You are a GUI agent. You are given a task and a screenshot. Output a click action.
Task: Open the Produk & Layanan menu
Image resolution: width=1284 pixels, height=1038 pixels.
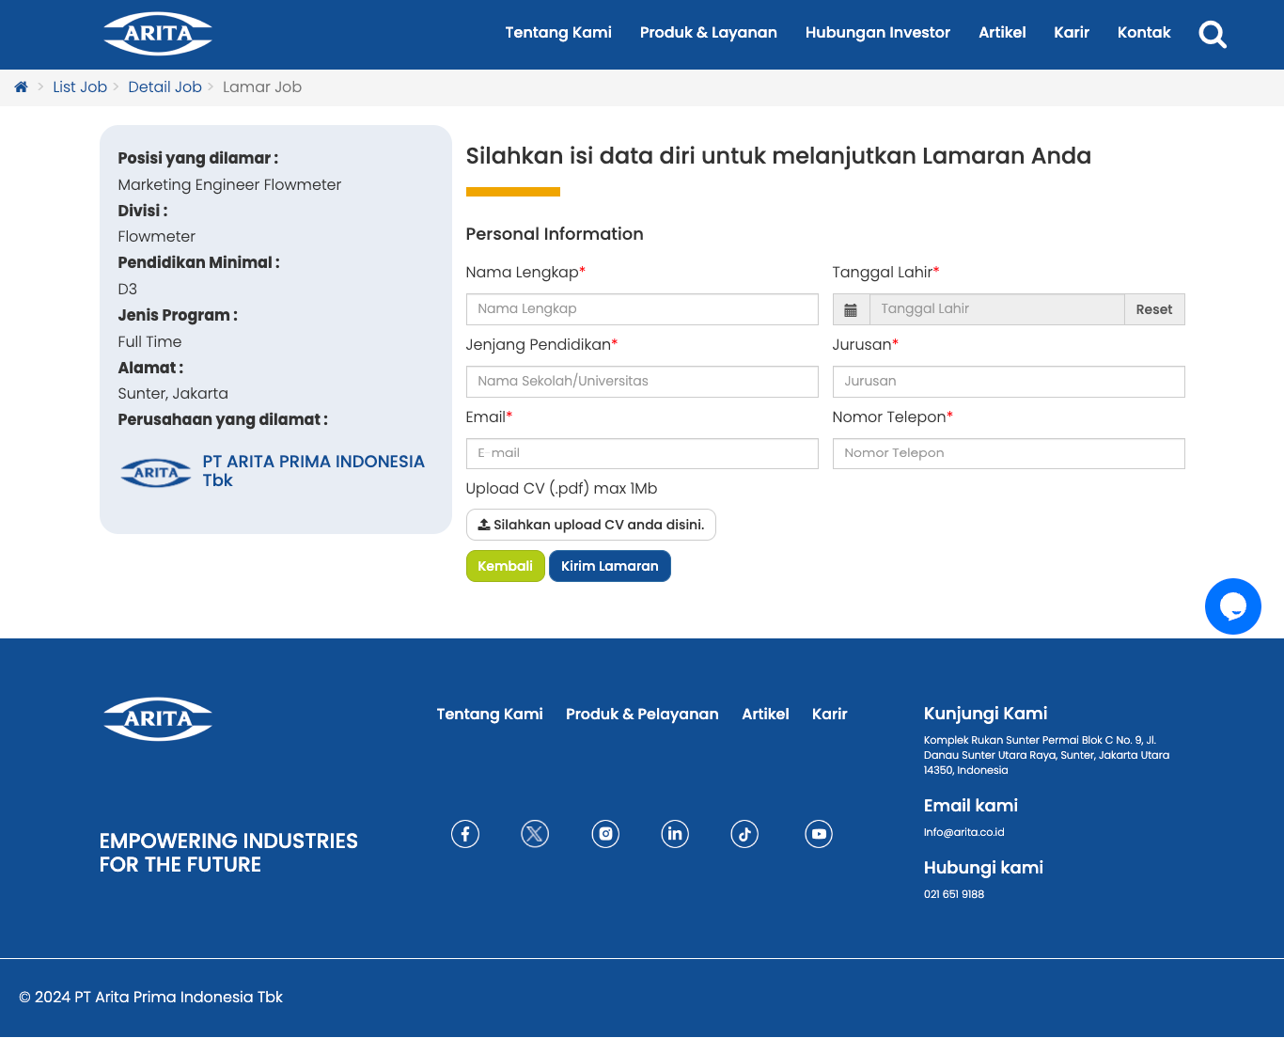click(708, 33)
